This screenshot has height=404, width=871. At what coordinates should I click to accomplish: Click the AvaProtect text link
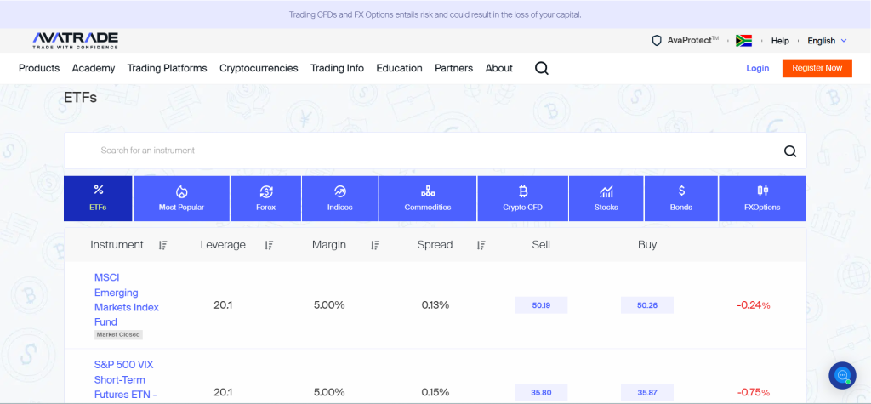coord(692,41)
